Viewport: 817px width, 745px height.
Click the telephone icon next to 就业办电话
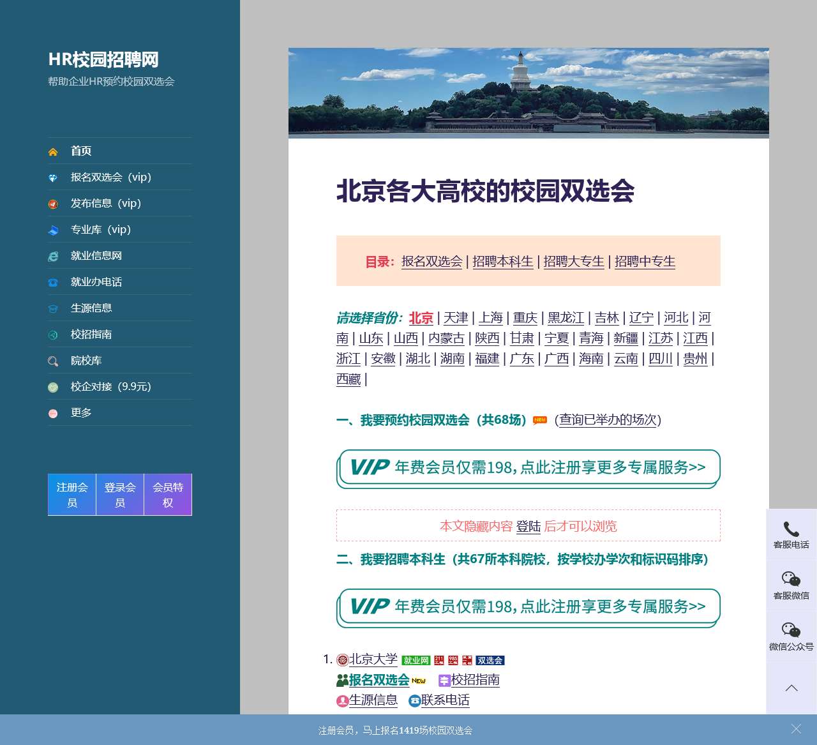click(x=53, y=283)
